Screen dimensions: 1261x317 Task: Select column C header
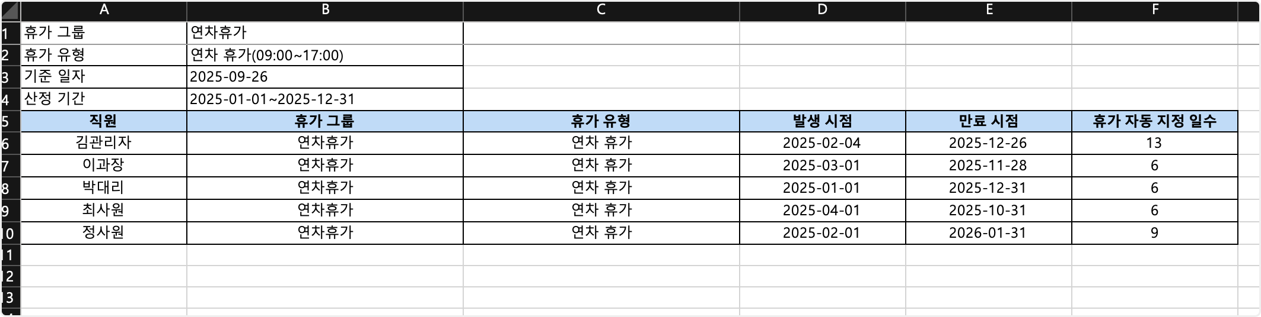click(601, 11)
